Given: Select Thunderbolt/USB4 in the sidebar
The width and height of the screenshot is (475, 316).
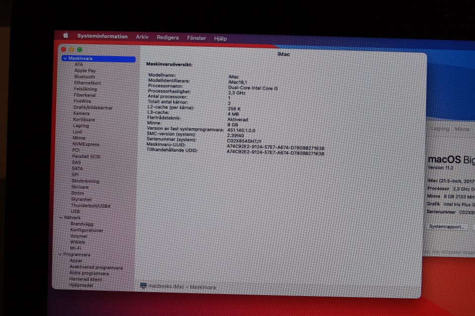Looking at the screenshot, I should click(91, 206).
